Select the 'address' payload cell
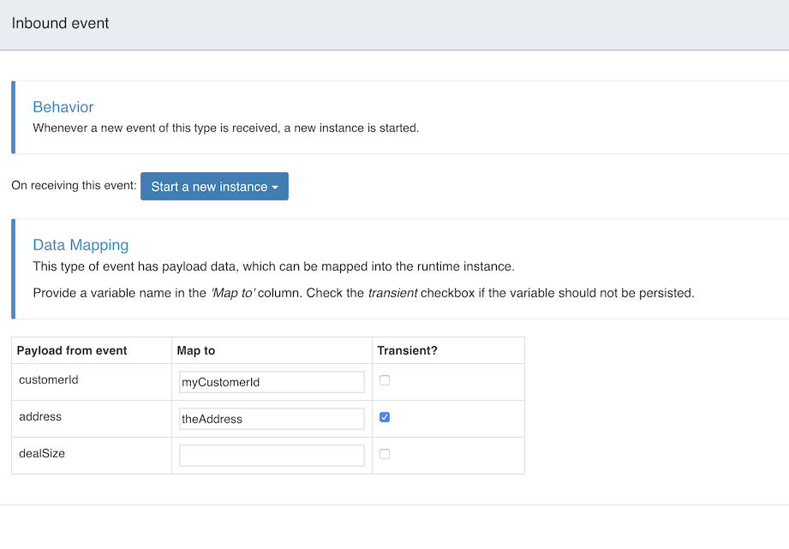This screenshot has height=549, width=789. 40,416
